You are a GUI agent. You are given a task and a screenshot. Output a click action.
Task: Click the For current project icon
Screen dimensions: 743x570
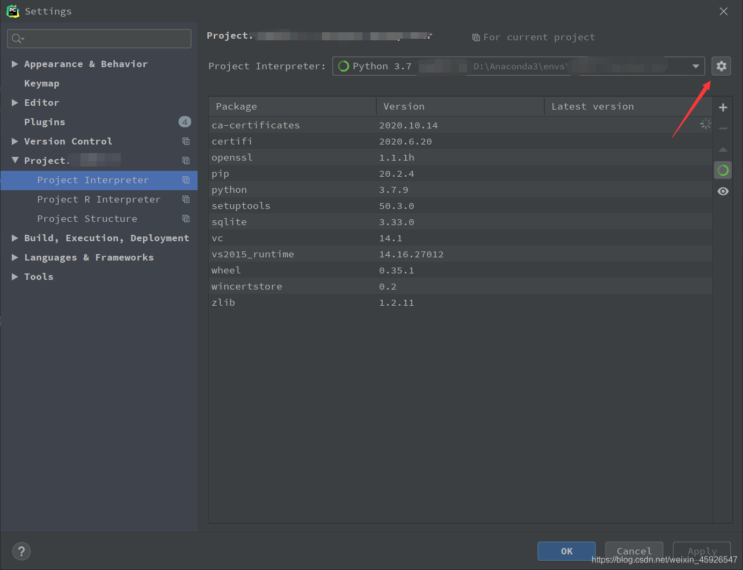[476, 38]
